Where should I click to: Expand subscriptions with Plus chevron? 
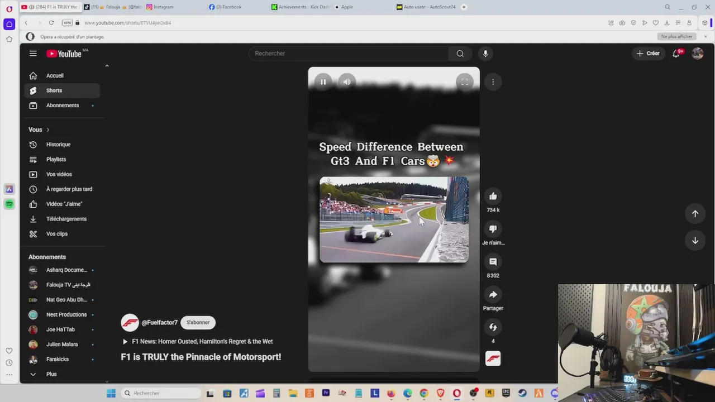pyautogui.click(x=62, y=374)
